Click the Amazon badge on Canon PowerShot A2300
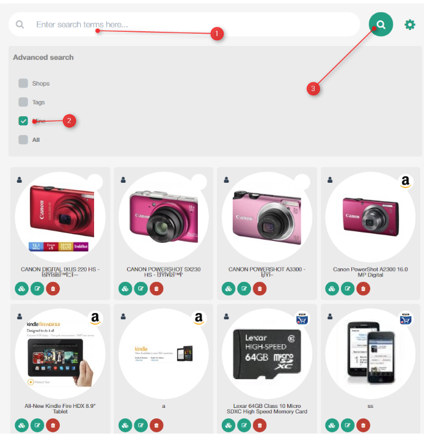The height and width of the screenshot is (436, 424). click(406, 182)
